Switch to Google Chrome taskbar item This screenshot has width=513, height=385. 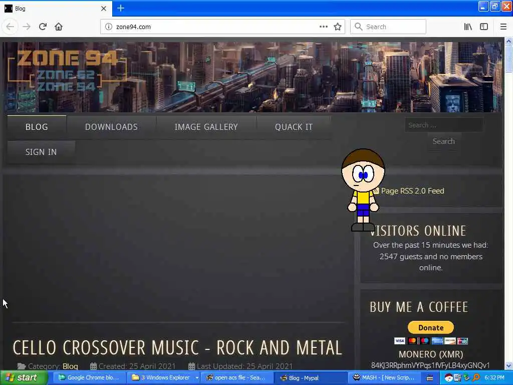(89, 378)
